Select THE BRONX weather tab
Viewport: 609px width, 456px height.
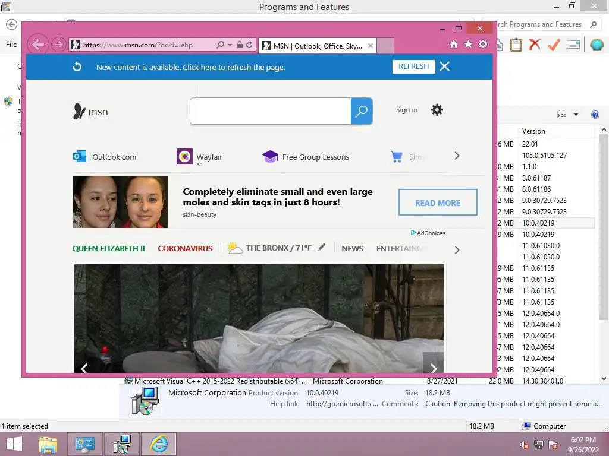(278, 248)
